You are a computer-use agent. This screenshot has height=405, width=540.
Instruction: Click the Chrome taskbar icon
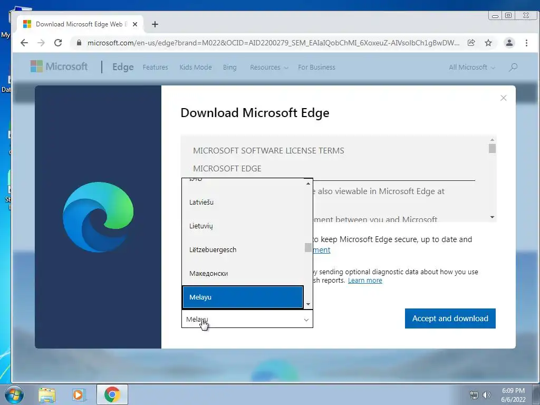[112, 394]
